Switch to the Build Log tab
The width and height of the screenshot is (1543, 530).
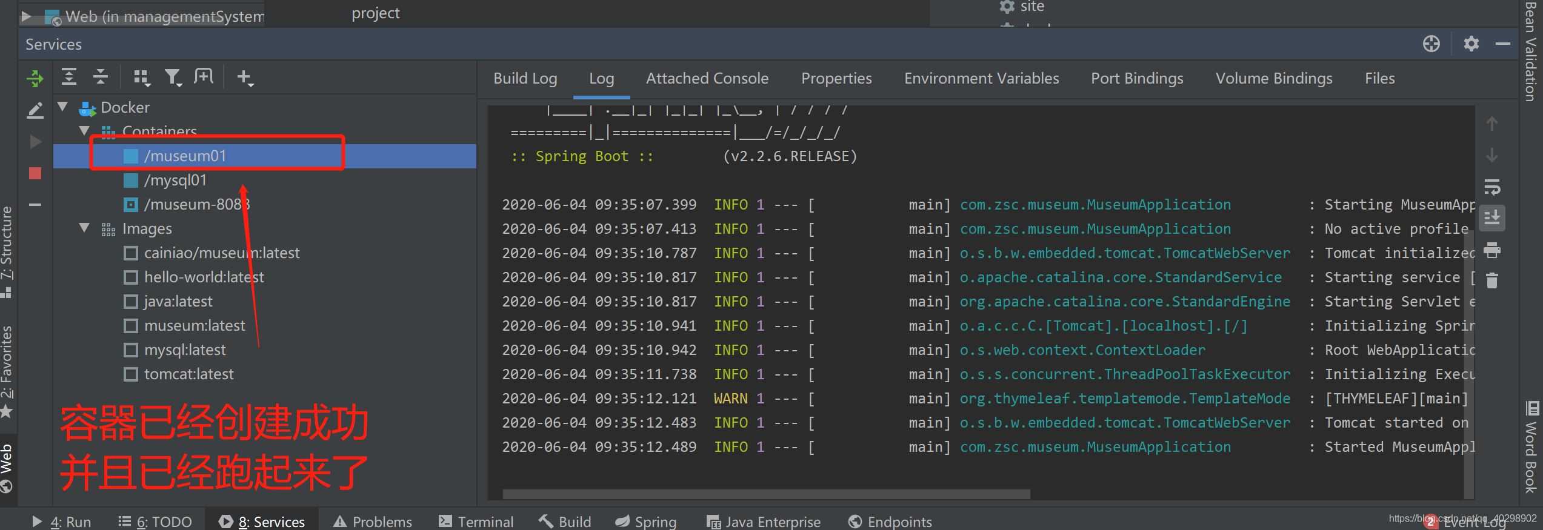pos(525,79)
